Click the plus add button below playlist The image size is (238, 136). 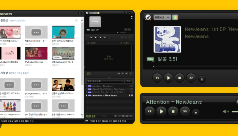115,116
